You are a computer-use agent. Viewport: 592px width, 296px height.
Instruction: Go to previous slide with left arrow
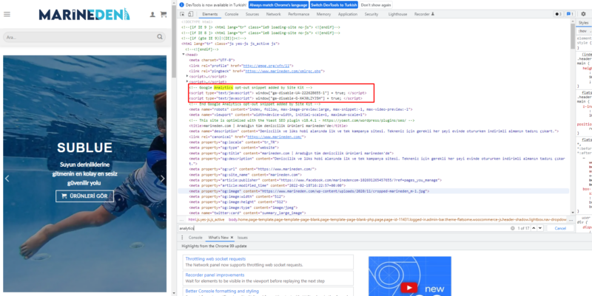(7, 179)
